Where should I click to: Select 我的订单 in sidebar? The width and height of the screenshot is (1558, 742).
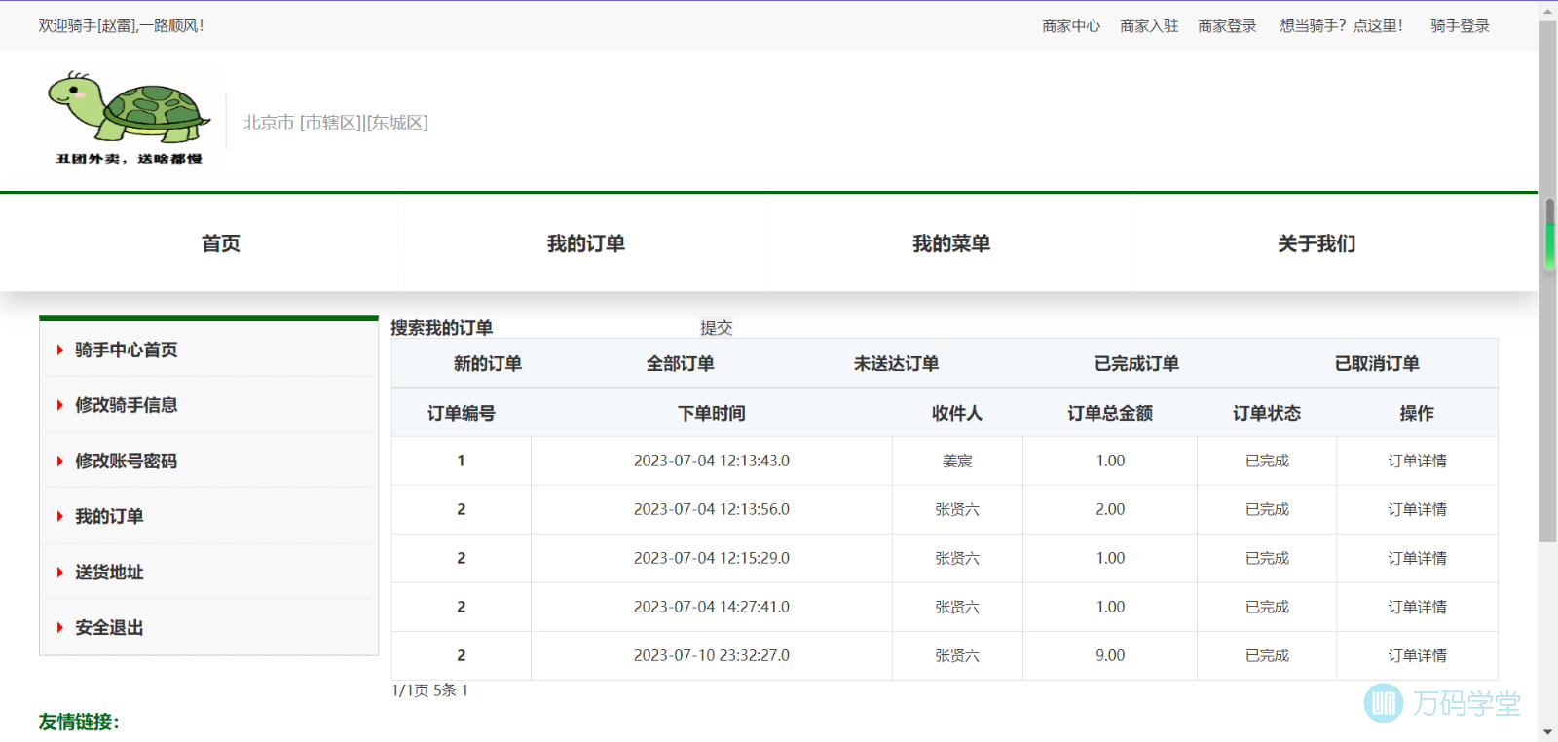click(x=109, y=516)
